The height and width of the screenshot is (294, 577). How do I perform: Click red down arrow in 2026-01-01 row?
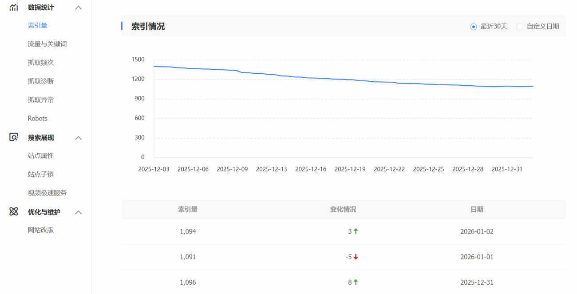coord(356,257)
